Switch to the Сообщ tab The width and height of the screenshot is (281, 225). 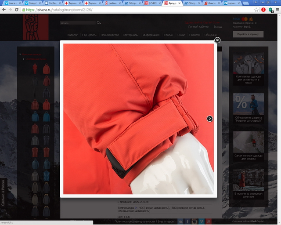pyautogui.click(x=52, y=3)
